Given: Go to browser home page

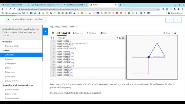Looking at the screenshot, I should [x=14, y=9].
